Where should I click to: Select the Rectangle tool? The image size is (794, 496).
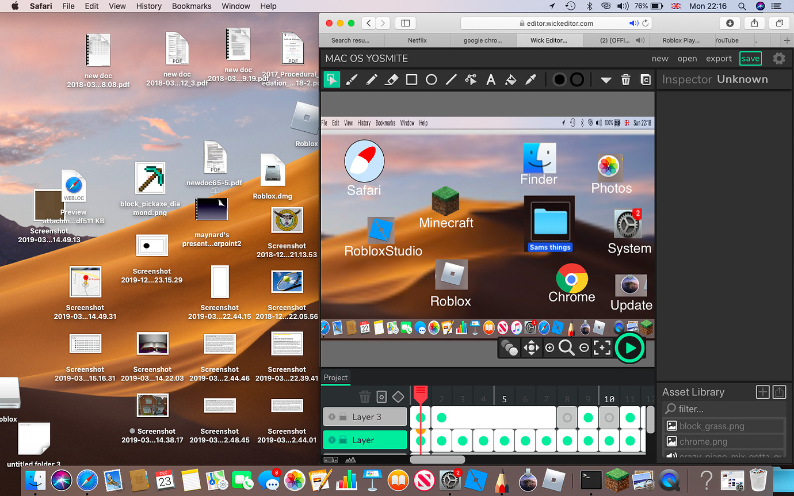point(411,79)
